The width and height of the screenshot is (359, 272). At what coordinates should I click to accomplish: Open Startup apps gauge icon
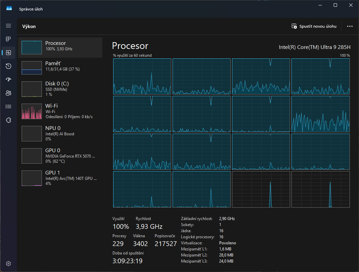8,80
